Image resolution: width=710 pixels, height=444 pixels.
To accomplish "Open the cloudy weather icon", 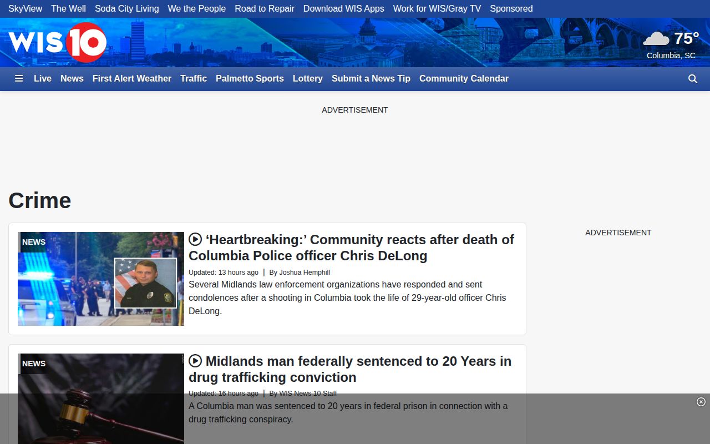I will click(656, 39).
